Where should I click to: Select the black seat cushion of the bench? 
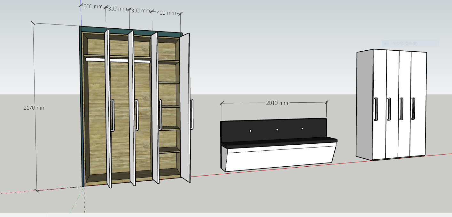[280, 142]
